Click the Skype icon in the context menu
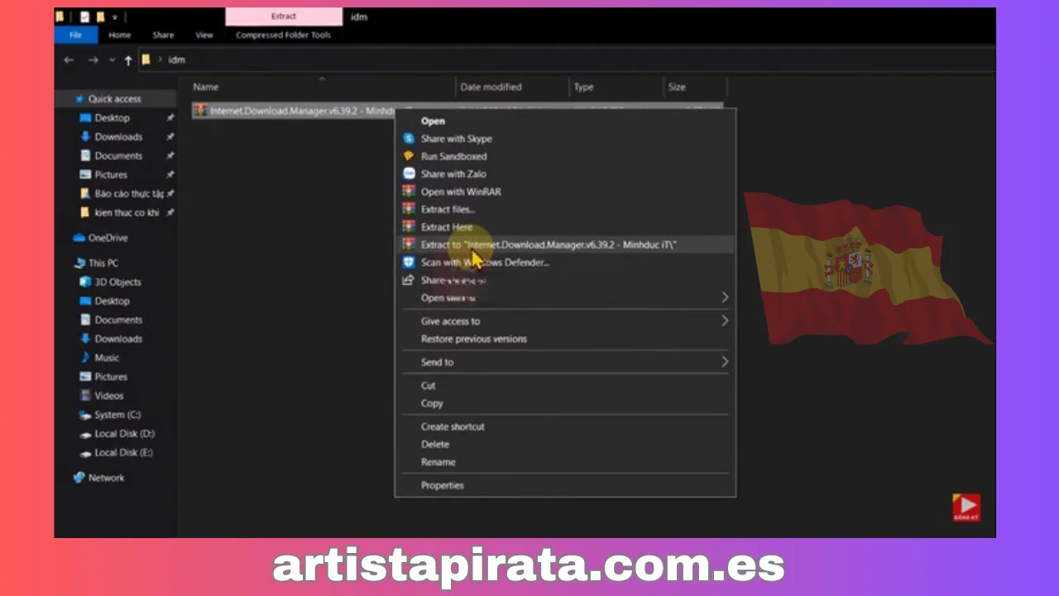 coord(408,138)
